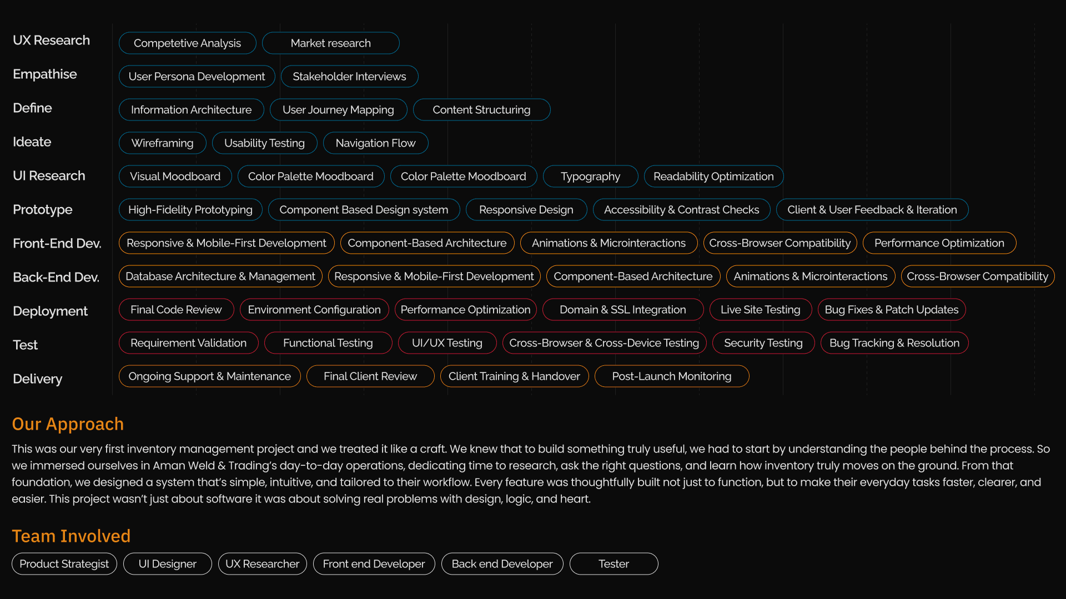Screen dimensions: 1066x599
Task: Select the Navigation Flow tag
Action: point(375,143)
